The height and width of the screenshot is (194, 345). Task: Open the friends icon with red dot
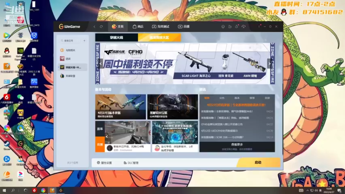[237, 27]
